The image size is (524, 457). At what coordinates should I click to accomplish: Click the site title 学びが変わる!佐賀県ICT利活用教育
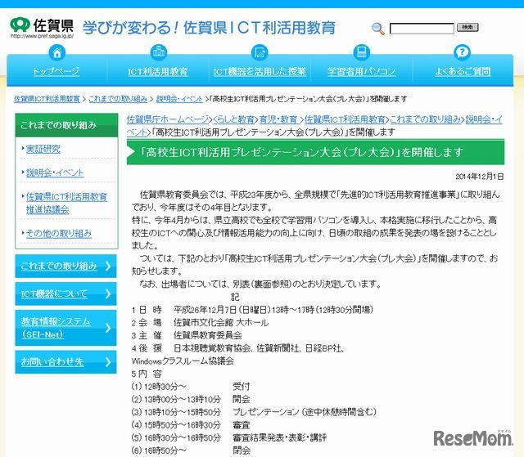pyautogui.click(x=209, y=27)
